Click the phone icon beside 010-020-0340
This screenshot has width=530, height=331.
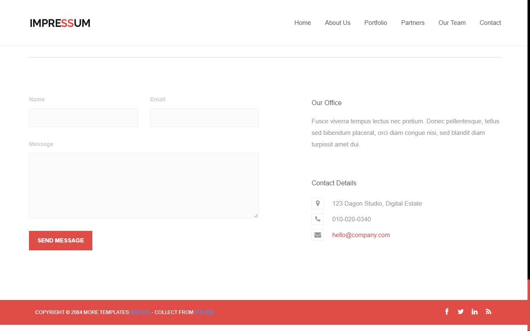pos(318,219)
